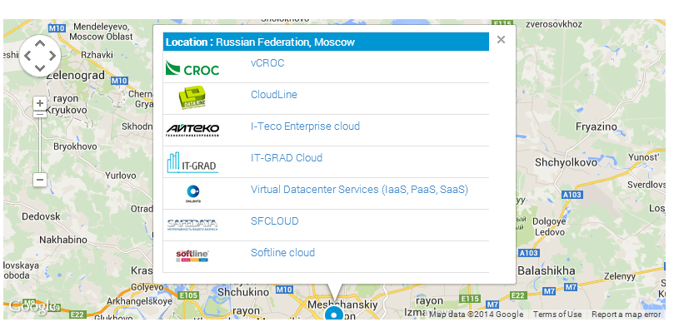Screen dimensions: 684x332
Task: Click the IT-GRAD logo
Action: [192, 162]
